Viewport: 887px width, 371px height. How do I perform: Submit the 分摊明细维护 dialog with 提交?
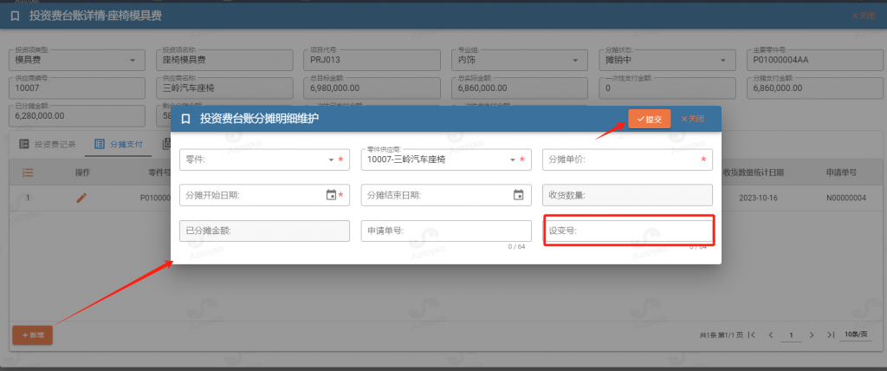coord(650,119)
